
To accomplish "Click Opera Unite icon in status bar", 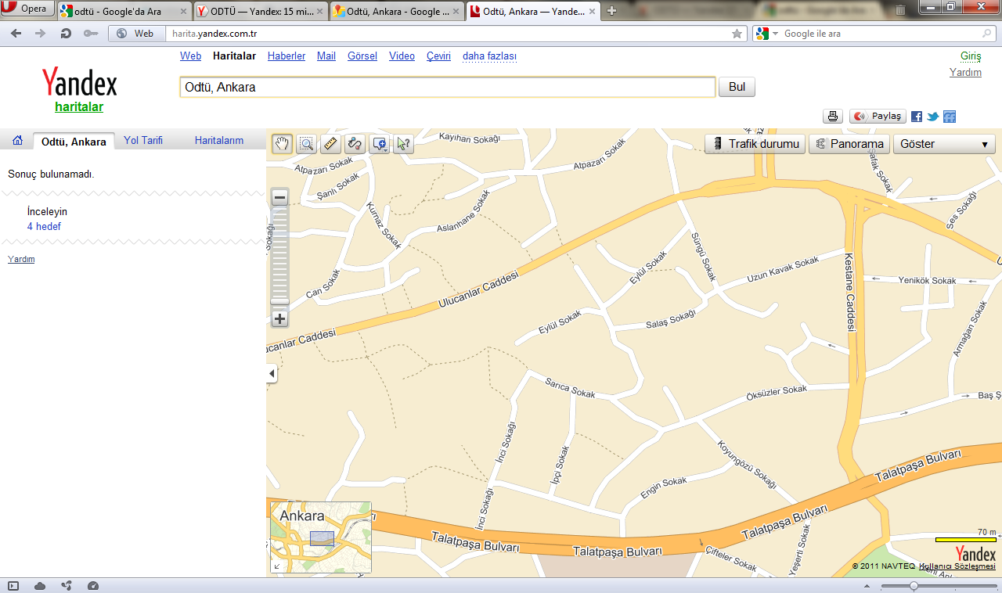I will pos(67,586).
